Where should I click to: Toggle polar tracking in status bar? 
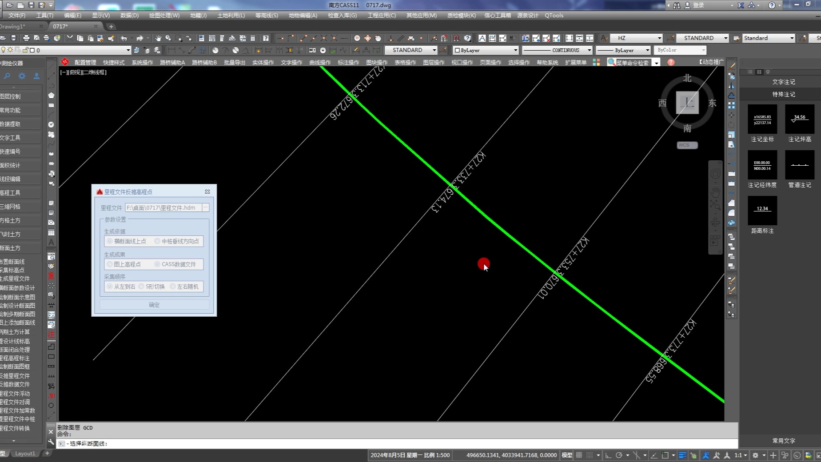619,455
